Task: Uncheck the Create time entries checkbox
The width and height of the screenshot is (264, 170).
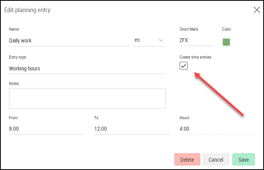Action: (x=184, y=66)
